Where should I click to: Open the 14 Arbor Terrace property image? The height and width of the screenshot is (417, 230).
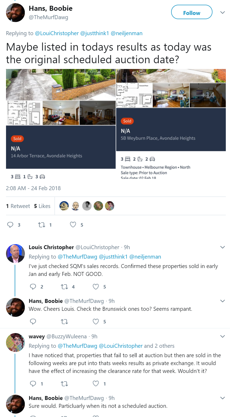click(61, 119)
